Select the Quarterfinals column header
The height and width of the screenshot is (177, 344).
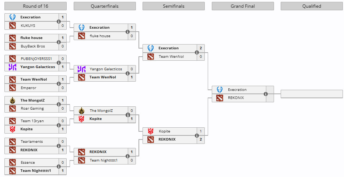(105, 6)
